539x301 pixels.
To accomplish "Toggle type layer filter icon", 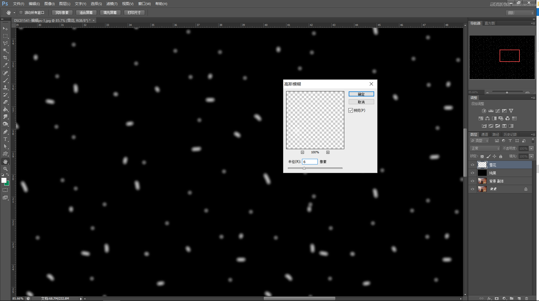I will point(510,141).
